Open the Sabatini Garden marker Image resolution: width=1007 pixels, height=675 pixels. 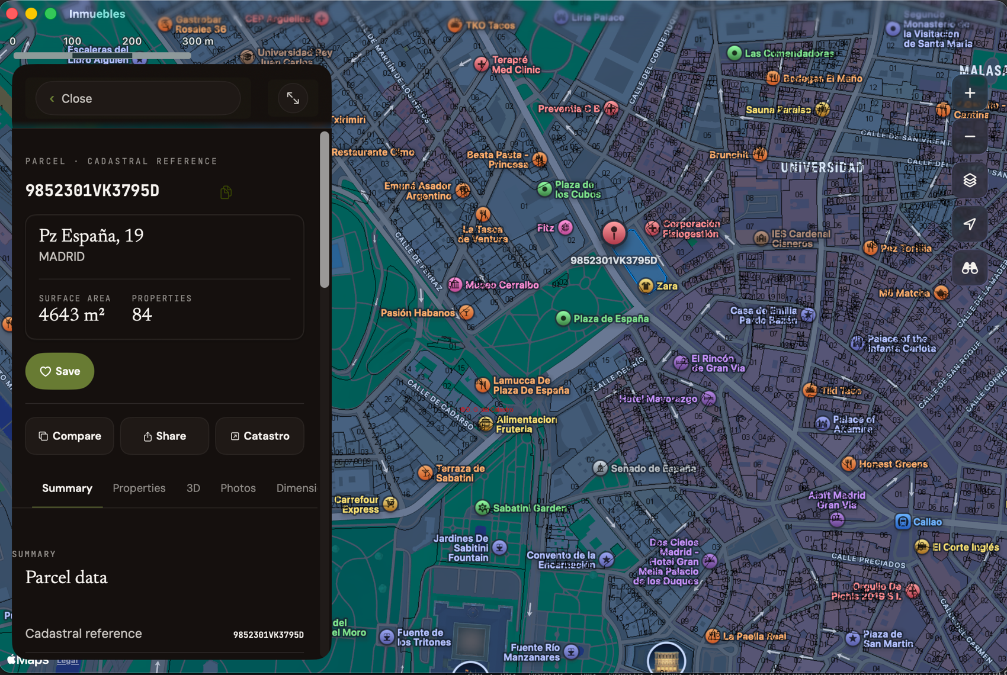pos(483,508)
